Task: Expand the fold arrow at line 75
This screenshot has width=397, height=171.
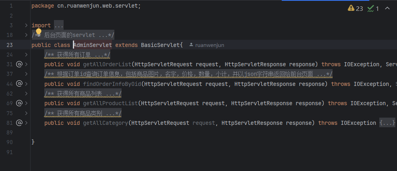Action: (x=26, y=113)
